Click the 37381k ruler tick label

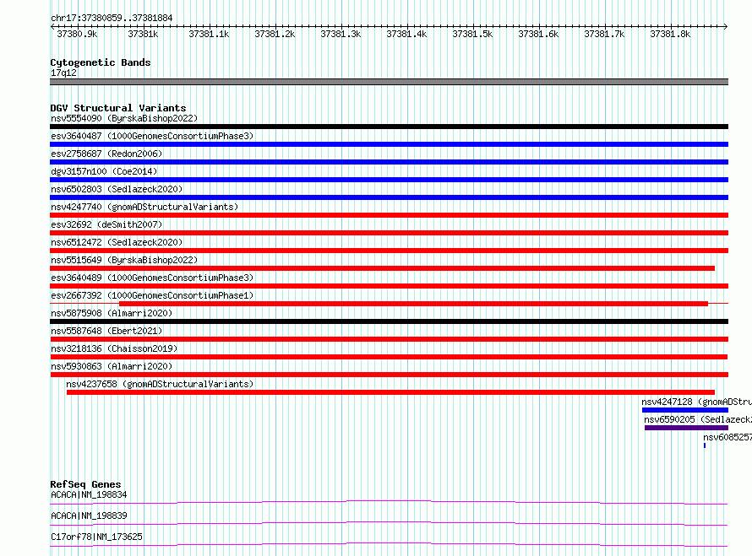(x=143, y=35)
